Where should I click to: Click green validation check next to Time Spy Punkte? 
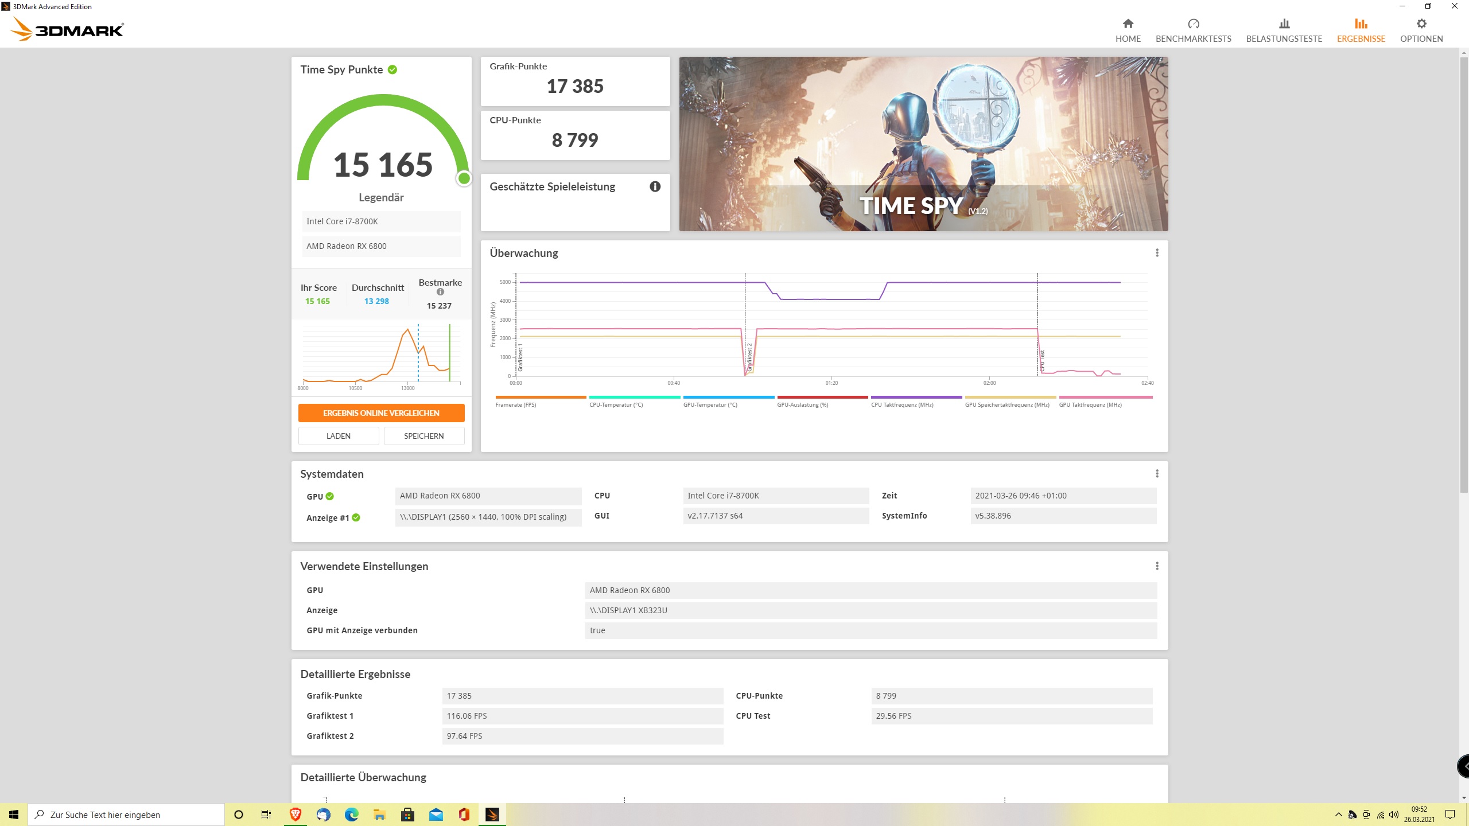coord(392,69)
